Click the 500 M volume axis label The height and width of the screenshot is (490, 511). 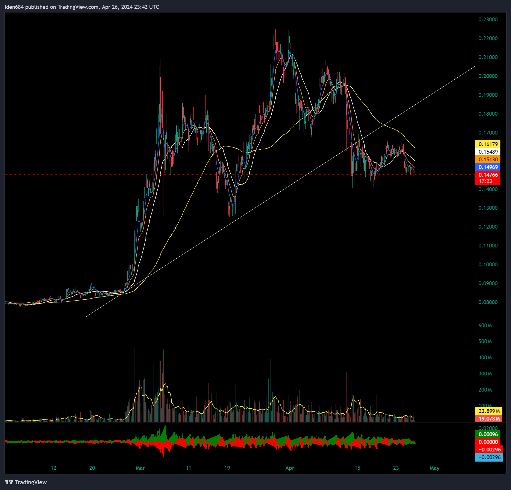(485, 341)
